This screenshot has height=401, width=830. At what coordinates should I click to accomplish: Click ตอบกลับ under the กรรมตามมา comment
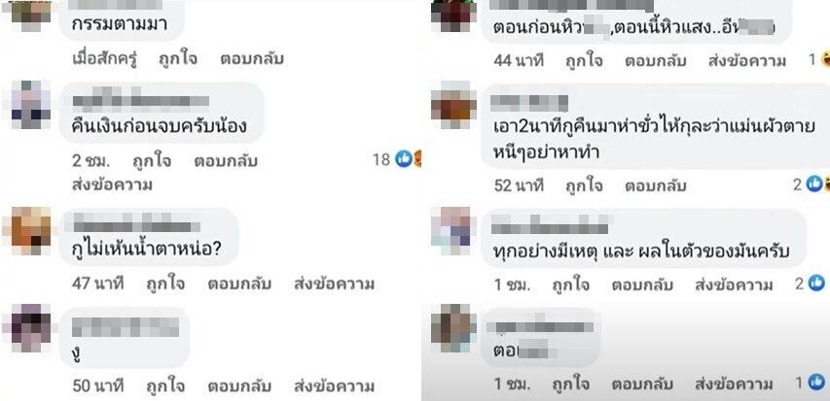click(252, 58)
